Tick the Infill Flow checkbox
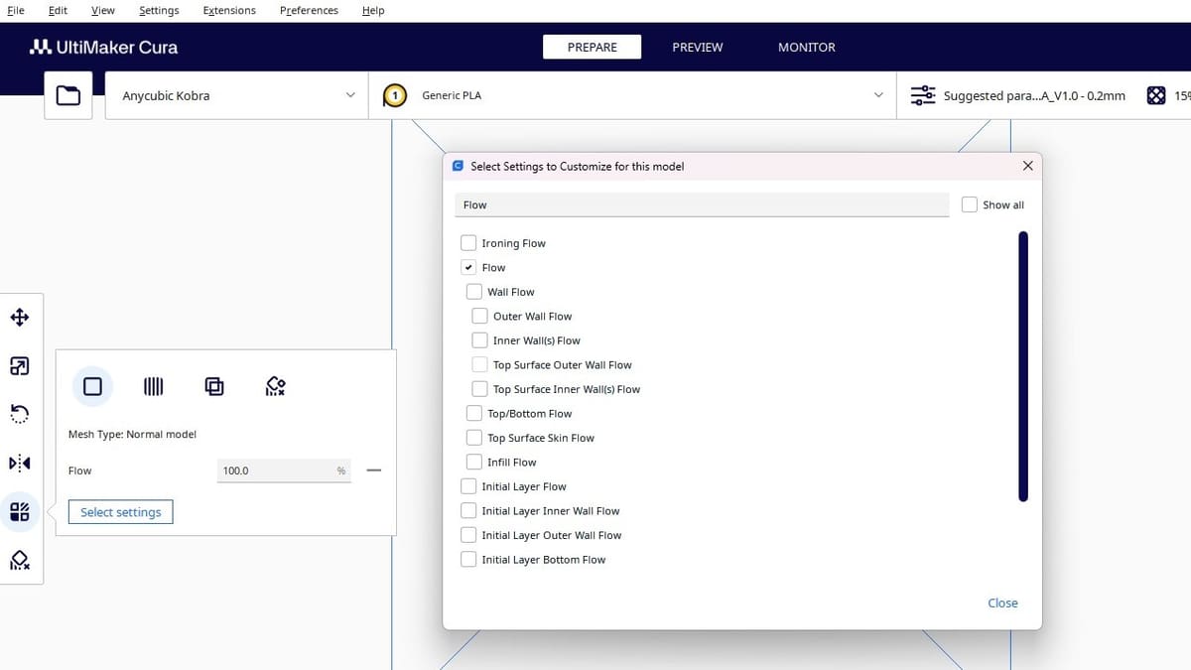Screen dimensions: 1191x670 (474, 462)
